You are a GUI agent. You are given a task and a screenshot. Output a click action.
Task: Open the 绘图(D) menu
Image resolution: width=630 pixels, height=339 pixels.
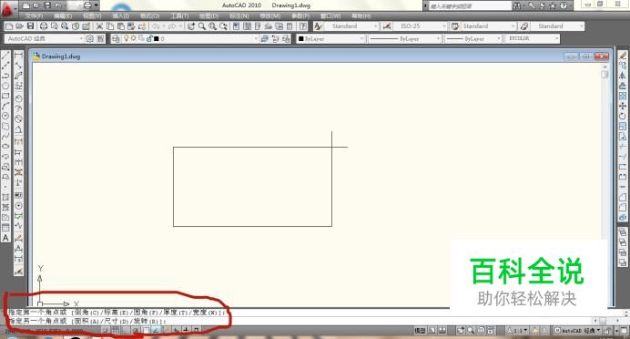(208, 16)
